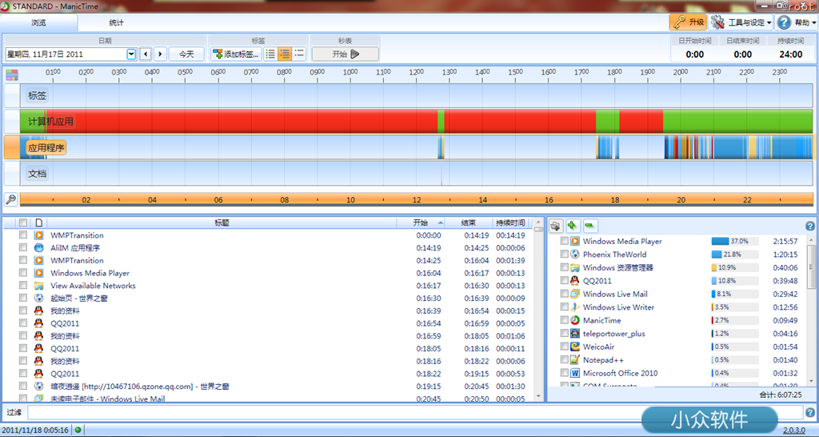The width and height of the screenshot is (819, 437).
Task: Tick the Windows Media Player summary checkbox
Action: coord(564,241)
